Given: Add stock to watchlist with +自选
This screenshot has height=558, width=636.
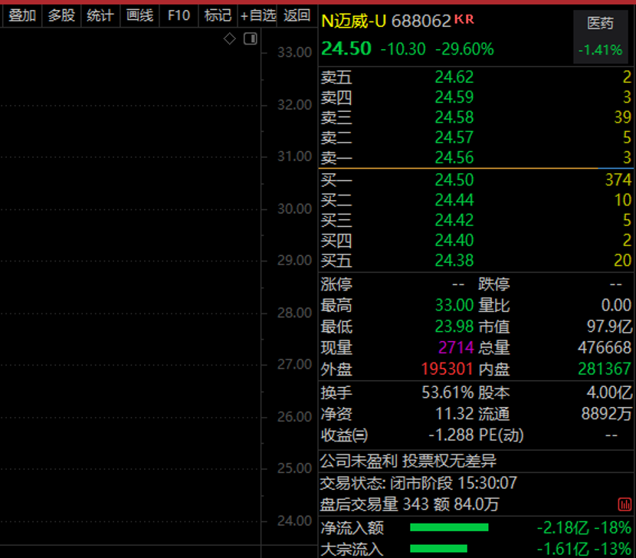Looking at the screenshot, I should [257, 15].
